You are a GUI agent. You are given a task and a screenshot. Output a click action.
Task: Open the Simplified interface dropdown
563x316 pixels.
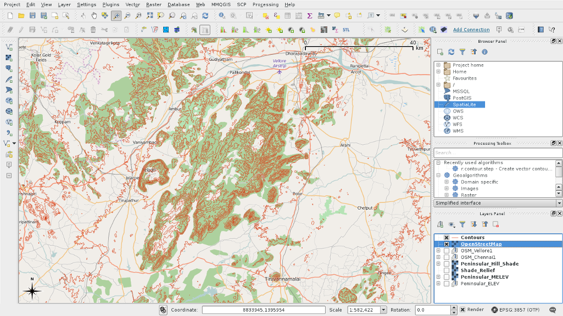498,203
